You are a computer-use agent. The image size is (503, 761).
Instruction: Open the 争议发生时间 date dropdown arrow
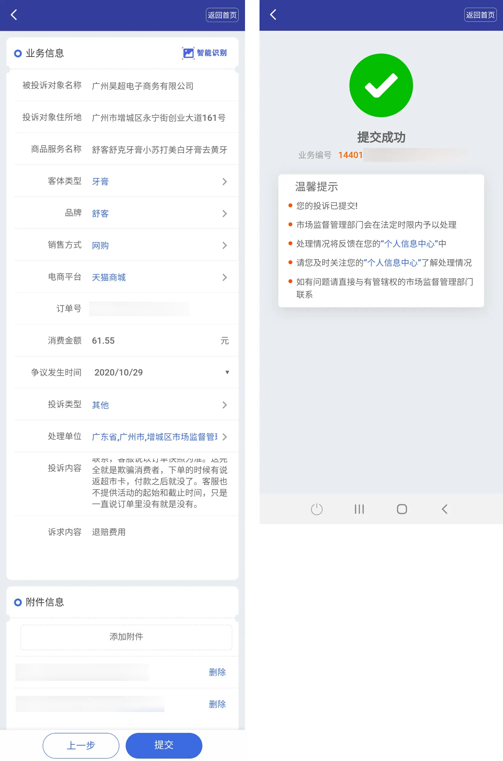[227, 372]
